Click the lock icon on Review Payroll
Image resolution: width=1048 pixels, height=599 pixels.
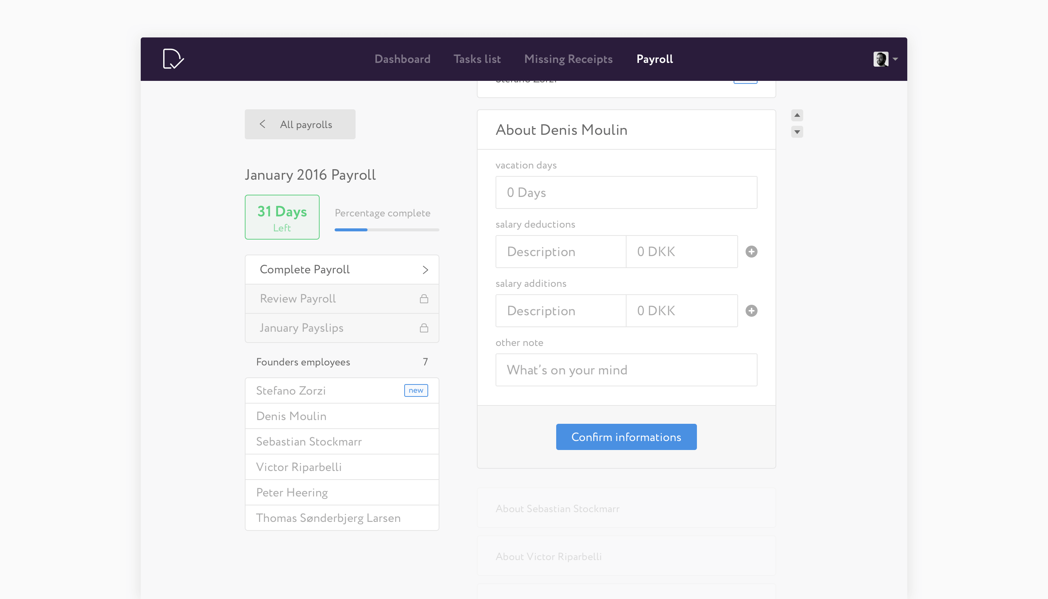(x=424, y=299)
